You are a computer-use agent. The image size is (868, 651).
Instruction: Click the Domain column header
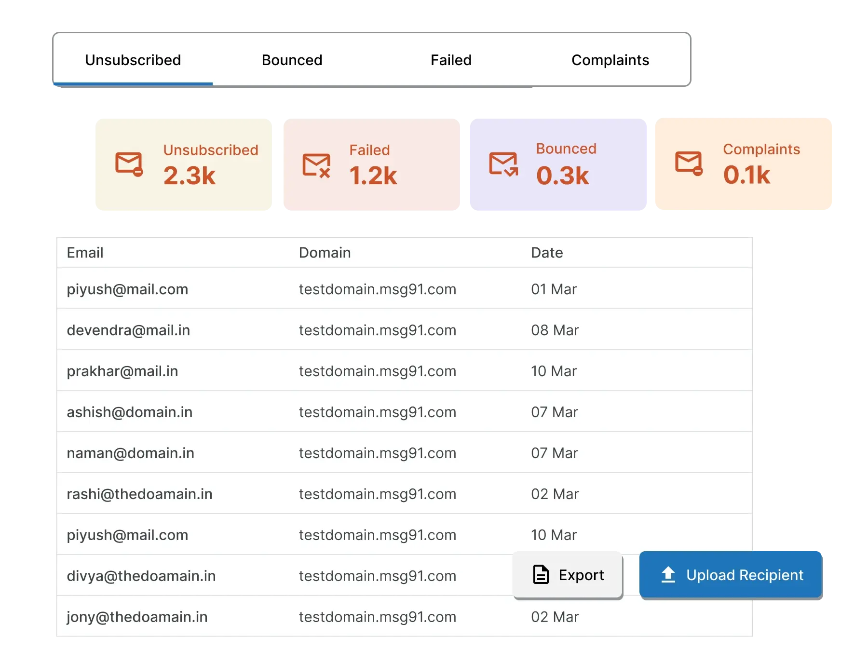pos(325,253)
